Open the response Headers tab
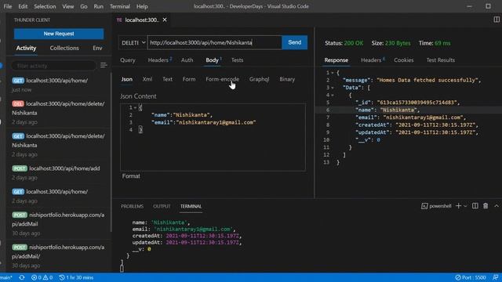This screenshot has width=502, height=282. tap(373, 60)
